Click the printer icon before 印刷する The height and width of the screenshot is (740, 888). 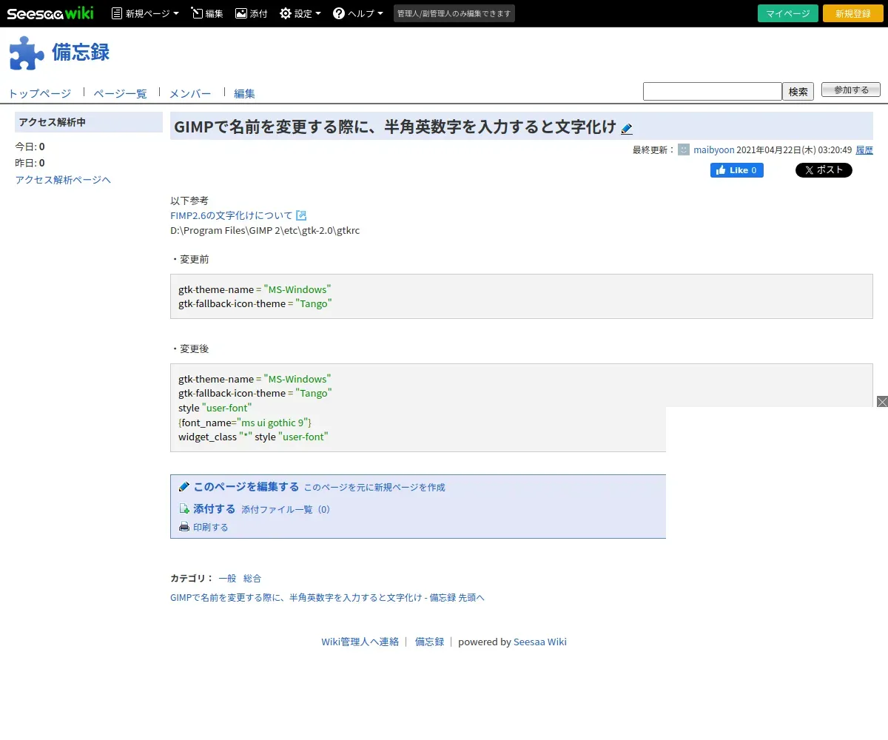[184, 528]
